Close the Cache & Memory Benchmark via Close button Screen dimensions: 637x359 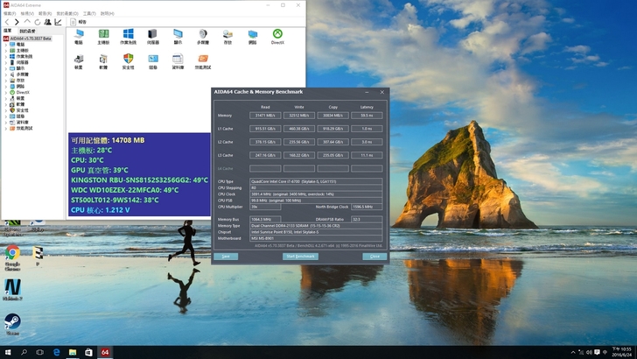coord(374,257)
